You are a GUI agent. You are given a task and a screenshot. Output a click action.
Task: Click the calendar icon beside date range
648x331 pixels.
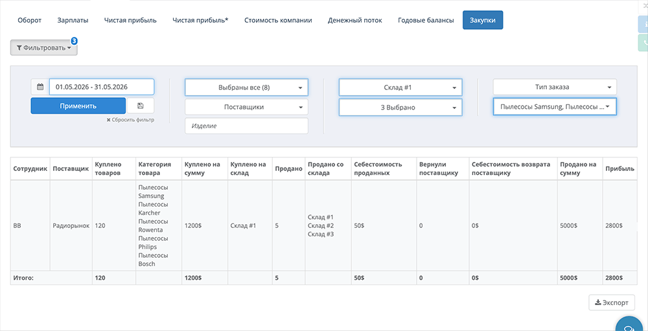tap(40, 87)
